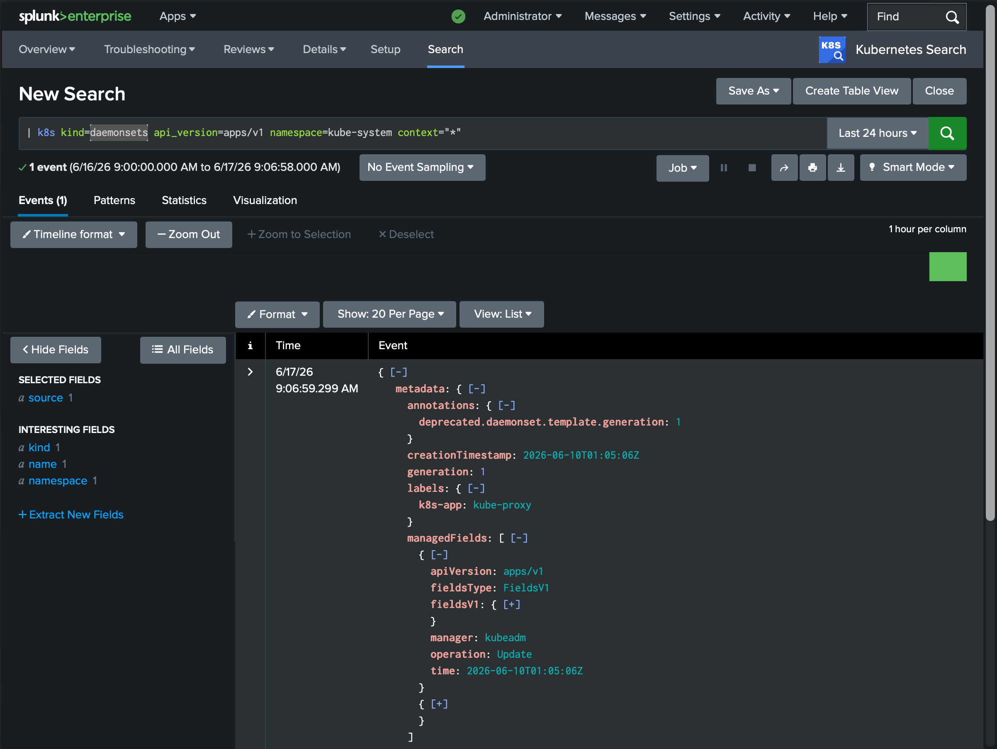Click the kind interesting field
Screen dimensions: 997x749
[39, 447]
